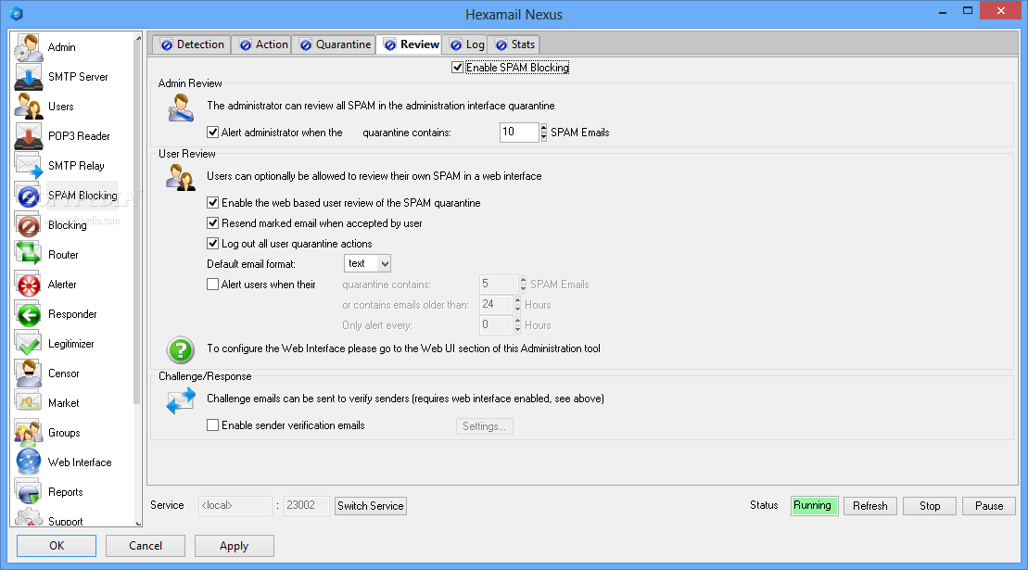1028x570 pixels.
Task: Enable Alert users when their quarantine
Action: [212, 285]
